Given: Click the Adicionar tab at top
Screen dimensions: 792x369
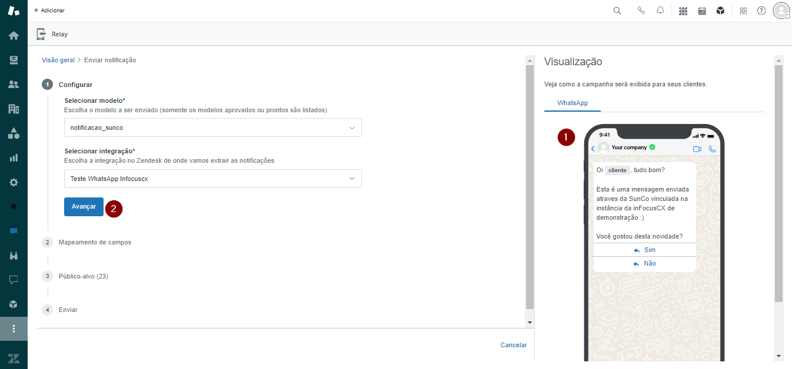Looking at the screenshot, I should 49,11.
